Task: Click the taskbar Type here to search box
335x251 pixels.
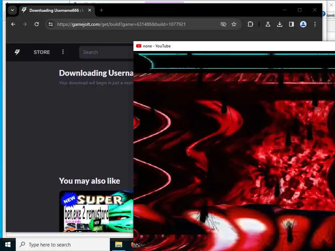Action: tap(62, 244)
